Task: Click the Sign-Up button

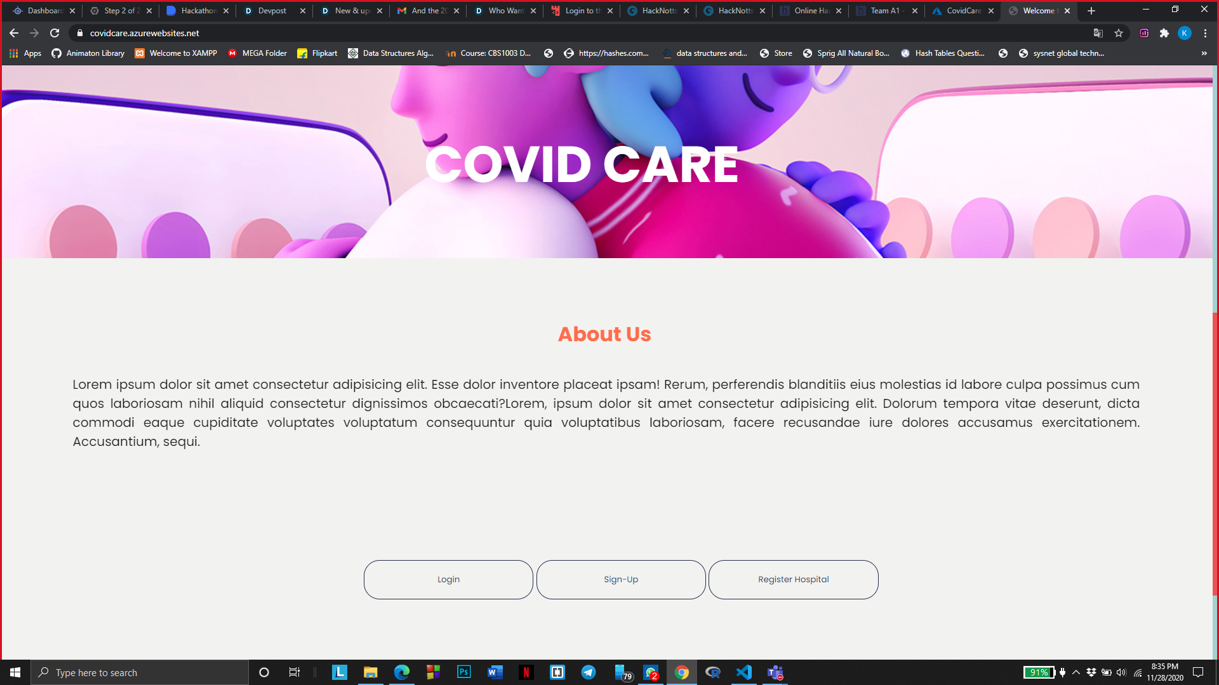Action: pyautogui.click(x=621, y=579)
